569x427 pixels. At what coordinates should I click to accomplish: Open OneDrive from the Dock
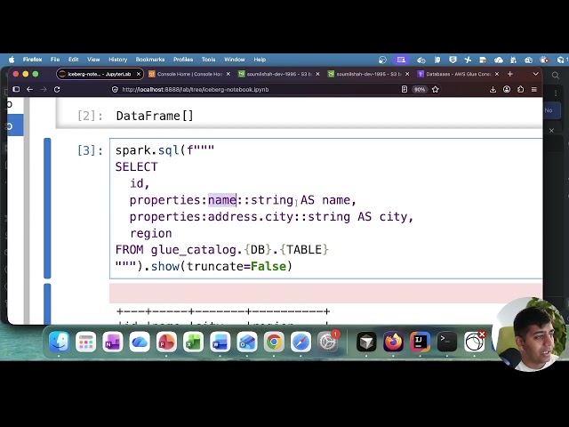[140, 342]
